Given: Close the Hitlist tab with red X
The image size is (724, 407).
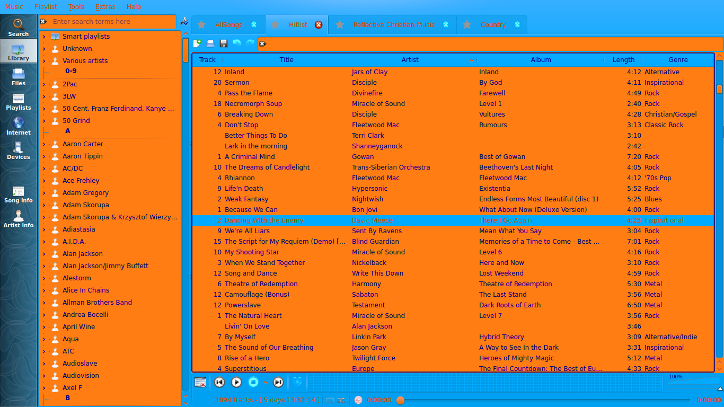Looking at the screenshot, I should pos(319,25).
